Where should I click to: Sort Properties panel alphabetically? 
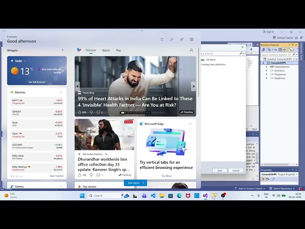(x=268, y=179)
